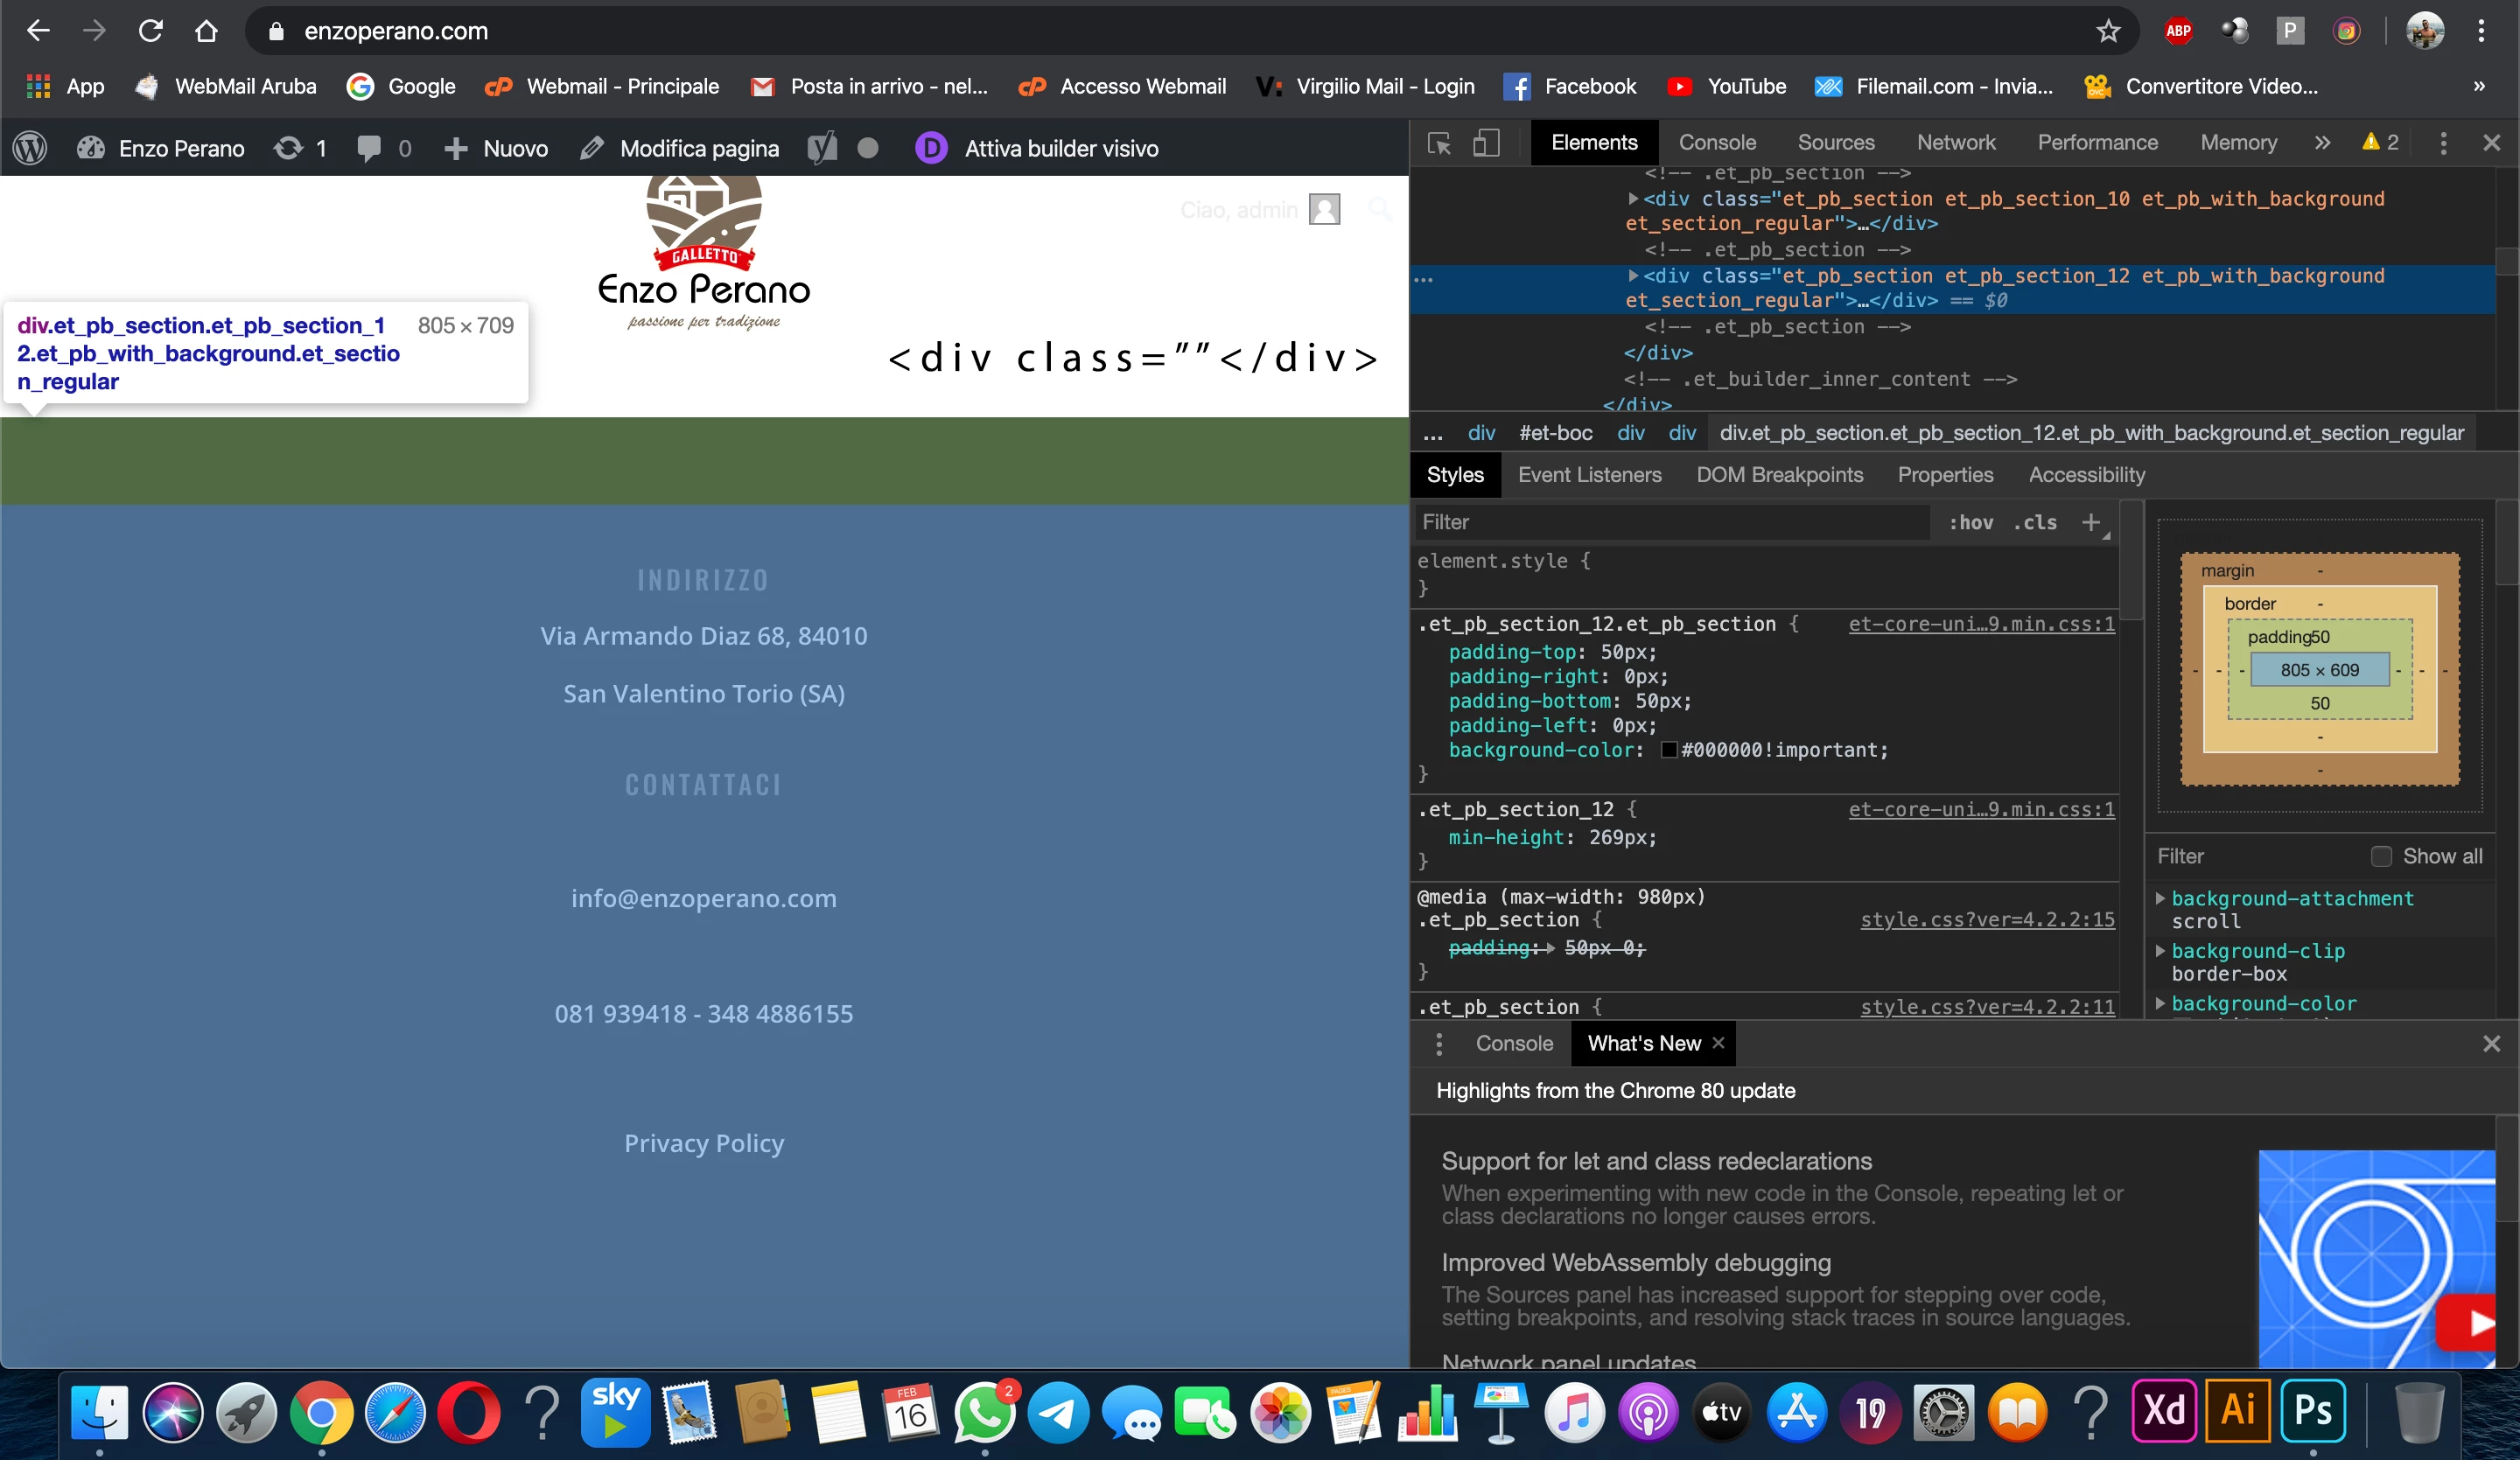Image resolution: width=2520 pixels, height=1460 pixels.
Task: Click the Privacy Policy link
Action: [704, 1143]
